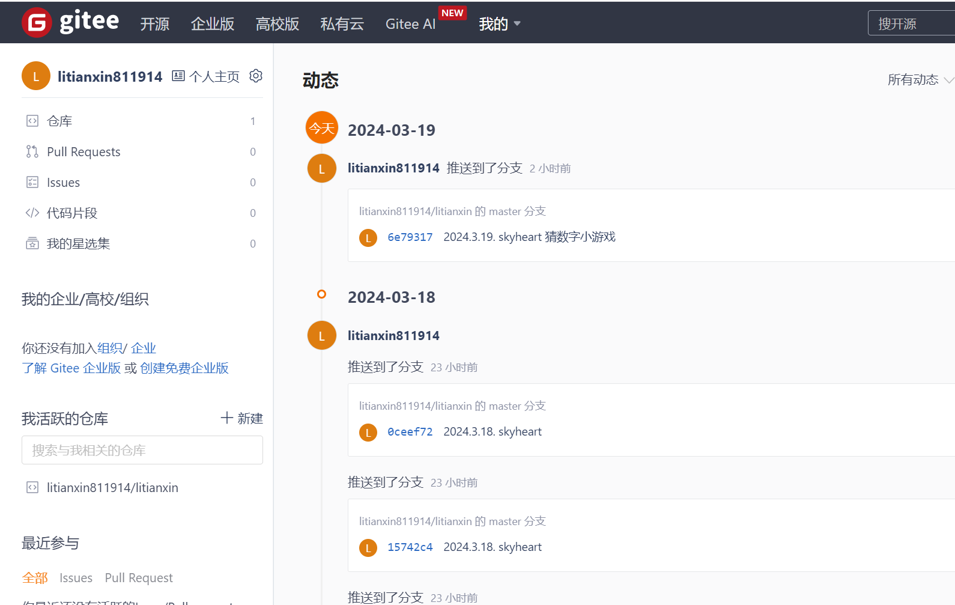Open the 代码片段 sidebar entry
The image size is (955, 605).
pyautogui.click(x=142, y=213)
